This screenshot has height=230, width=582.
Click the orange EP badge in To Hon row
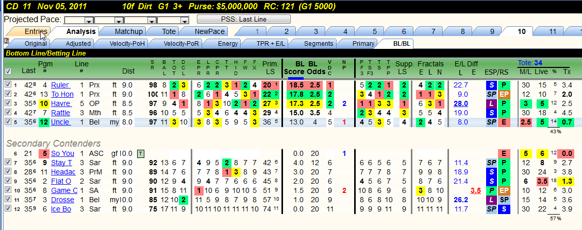pyautogui.click(x=503, y=95)
